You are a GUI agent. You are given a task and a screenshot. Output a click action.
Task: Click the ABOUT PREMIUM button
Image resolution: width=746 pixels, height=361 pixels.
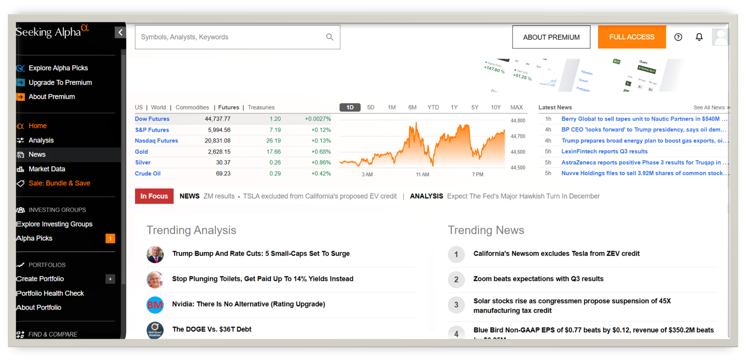(551, 37)
